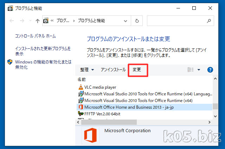Click the window title bar icon

[x=10, y=8]
